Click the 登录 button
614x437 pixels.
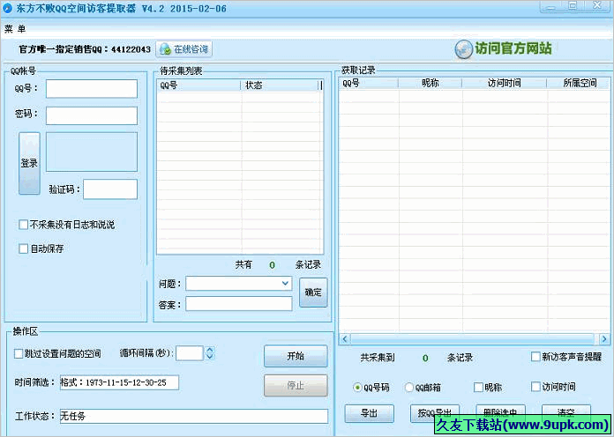click(29, 163)
